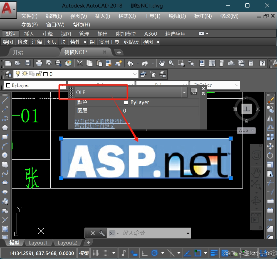Viewport: 277px width, 259px height.
Task: Toggle lineweight display in status bar
Action: pos(214,253)
